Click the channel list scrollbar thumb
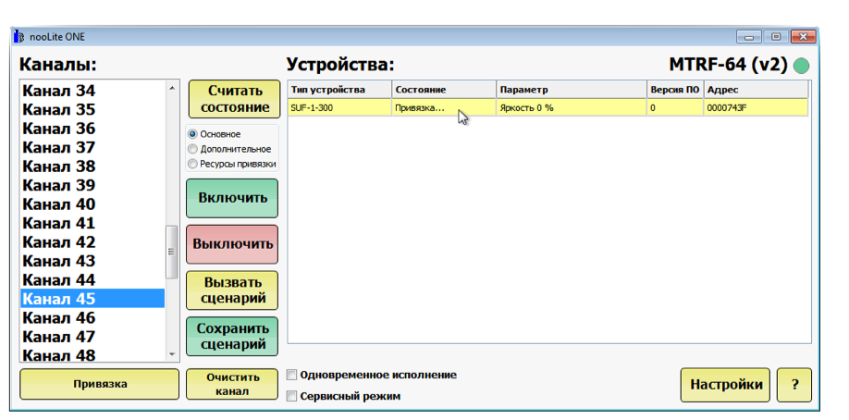The height and width of the screenshot is (420, 849). (172, 252)
